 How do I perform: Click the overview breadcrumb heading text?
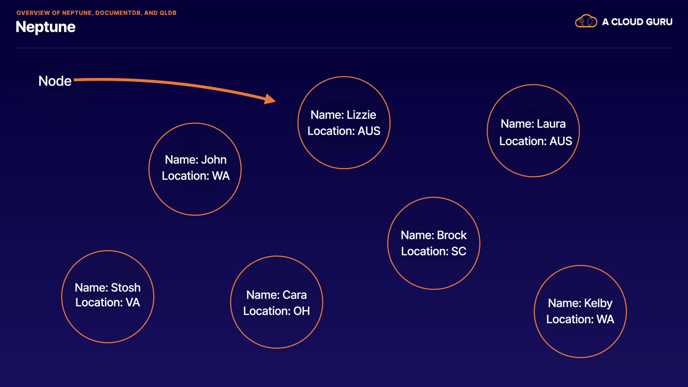[96, 13]
